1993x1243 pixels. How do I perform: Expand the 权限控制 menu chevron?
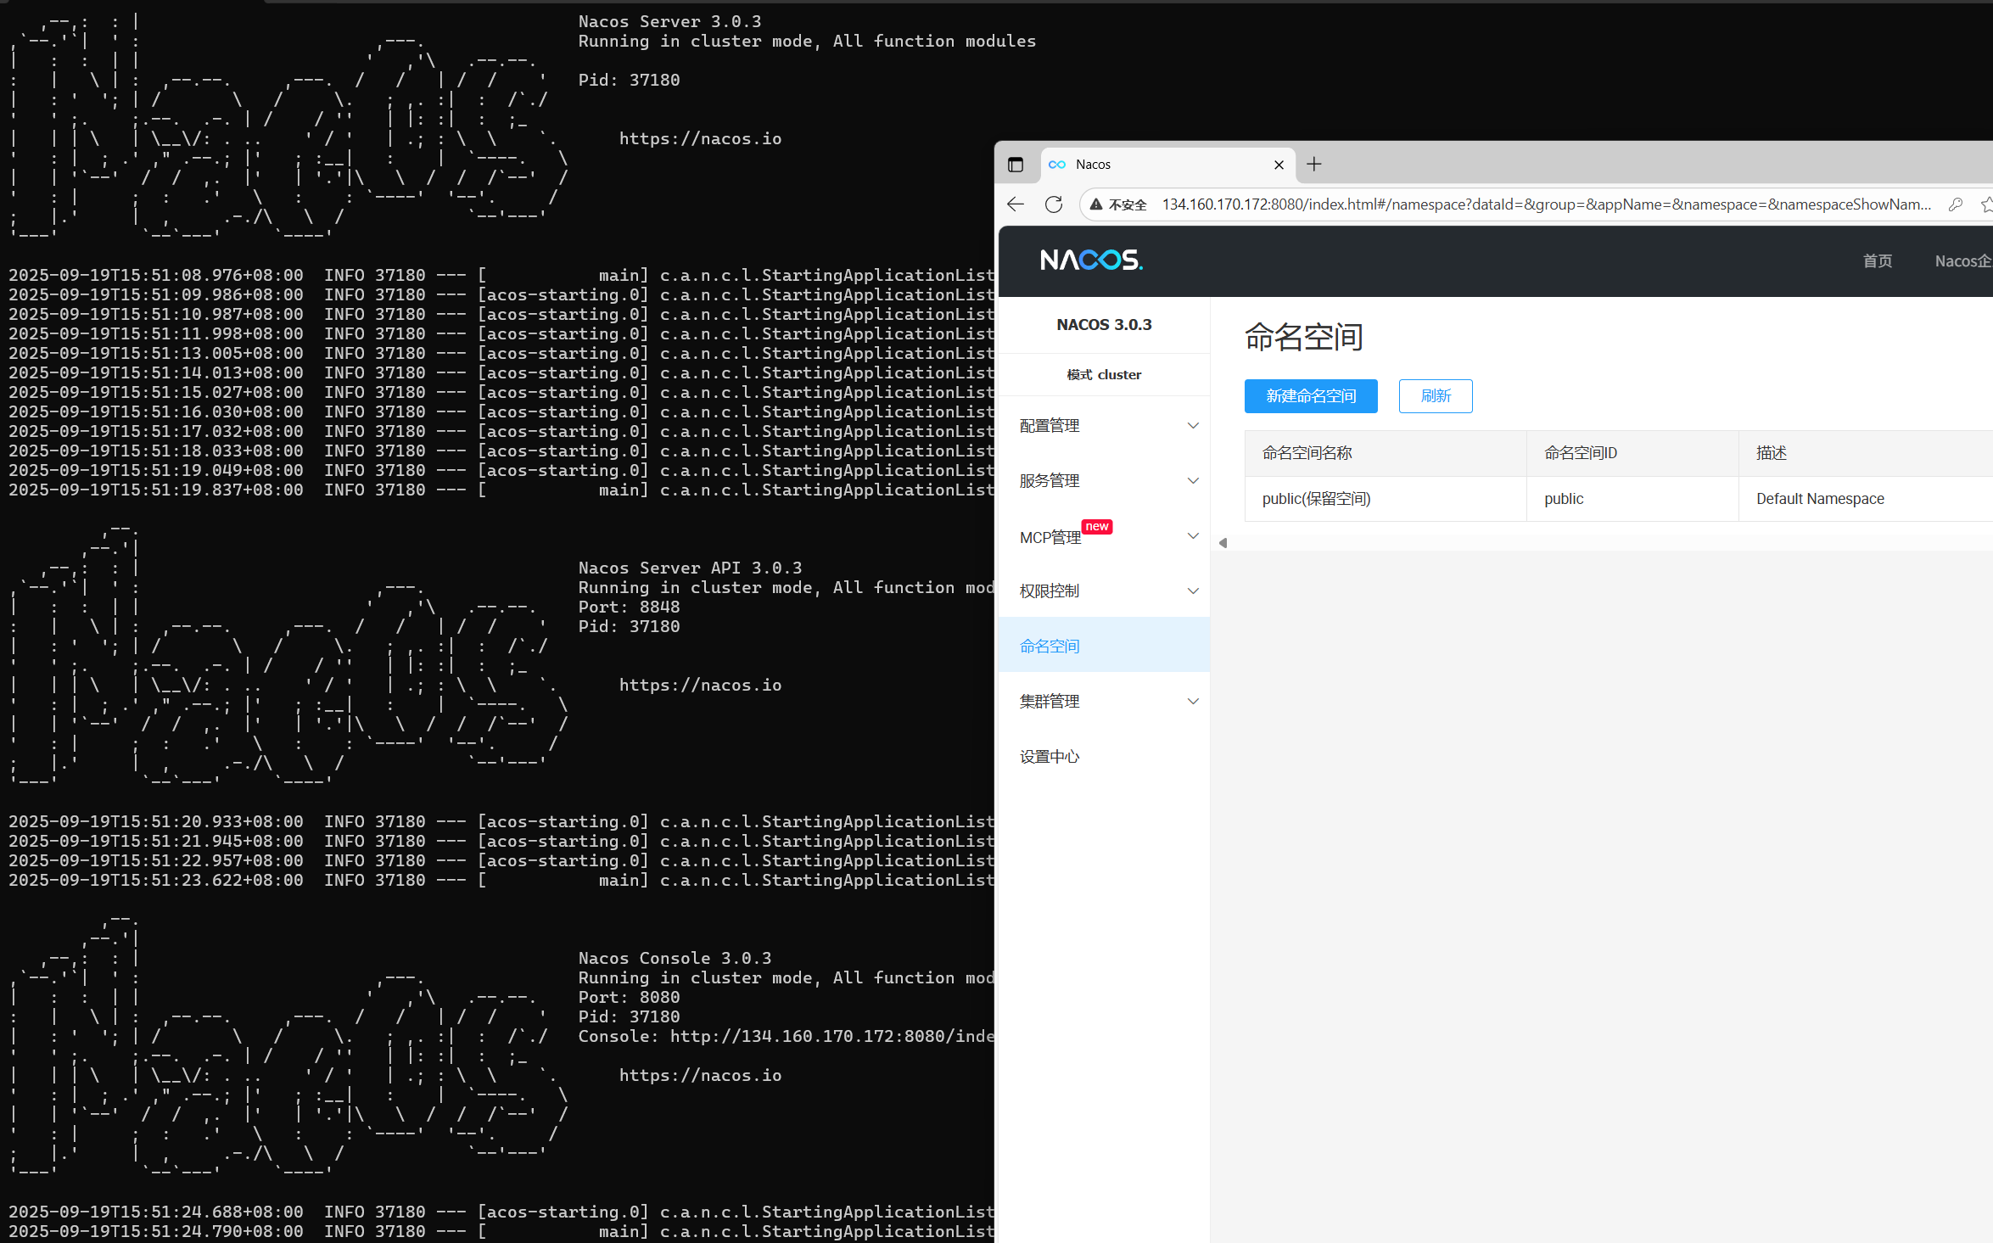[x=1193, y=591]
